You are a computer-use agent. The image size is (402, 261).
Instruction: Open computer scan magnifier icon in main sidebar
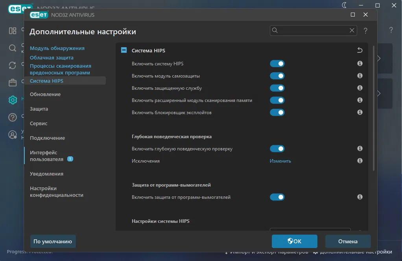click(13, 48)
